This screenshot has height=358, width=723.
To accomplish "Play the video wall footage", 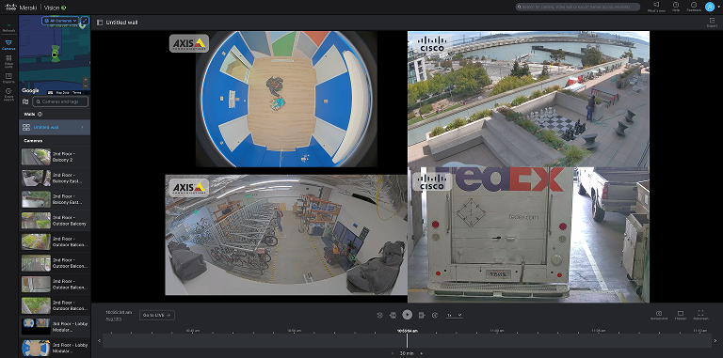I will pos(407,315).
